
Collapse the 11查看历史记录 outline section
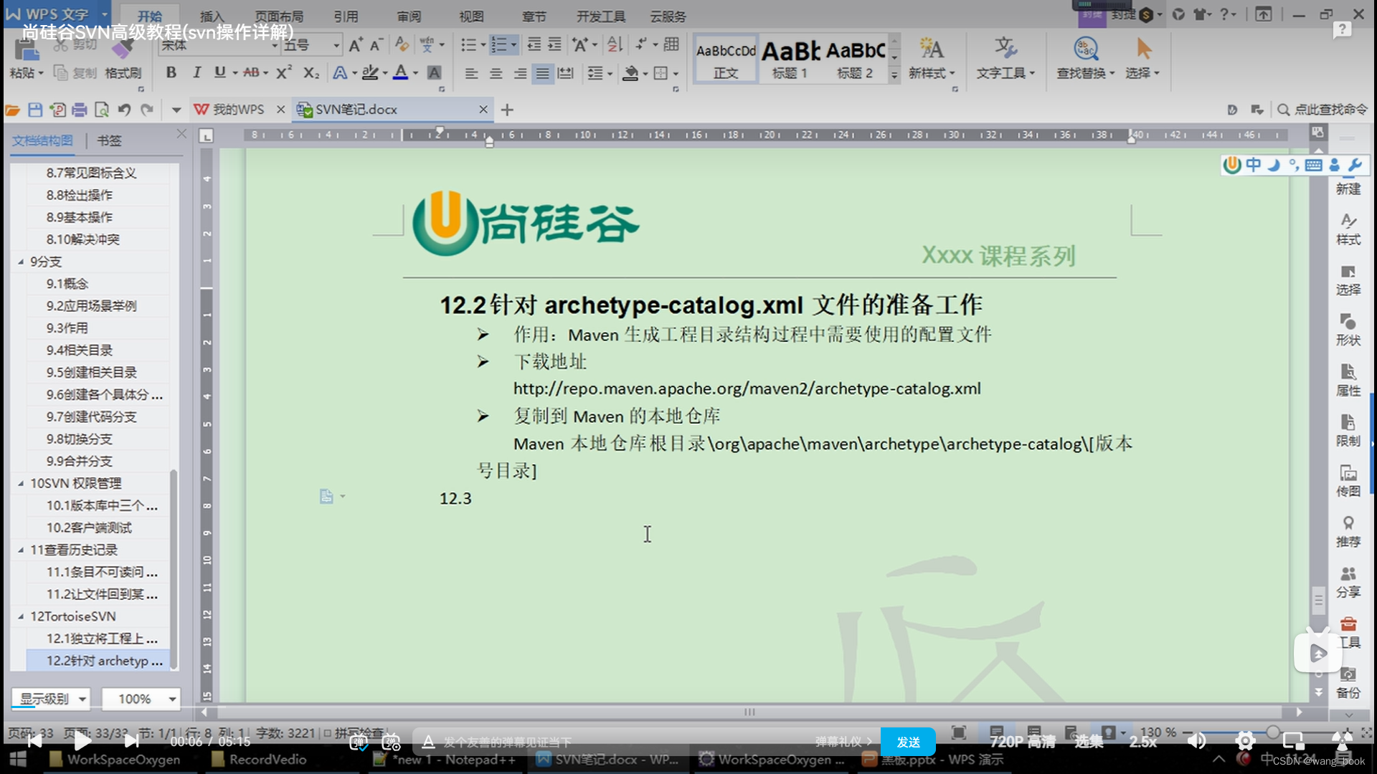point(21,550)
